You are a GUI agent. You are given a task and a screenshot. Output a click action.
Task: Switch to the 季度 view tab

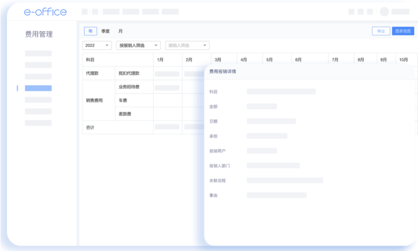pos(106,31)
